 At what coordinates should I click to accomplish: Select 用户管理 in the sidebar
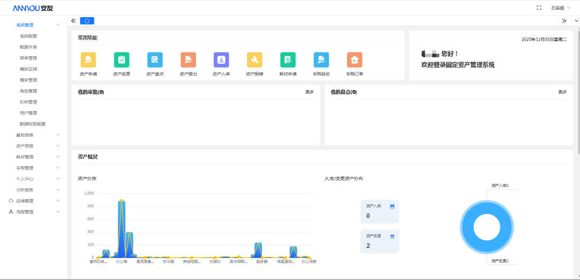point(28,113)
